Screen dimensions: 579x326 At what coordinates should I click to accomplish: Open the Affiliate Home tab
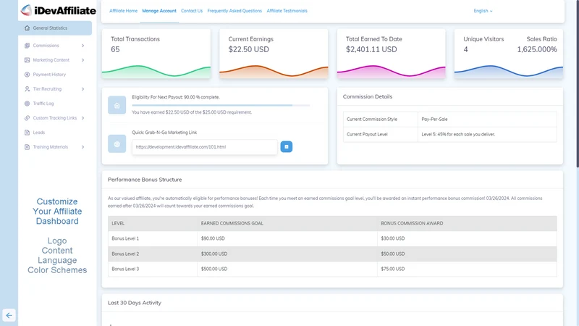point(123,11)
